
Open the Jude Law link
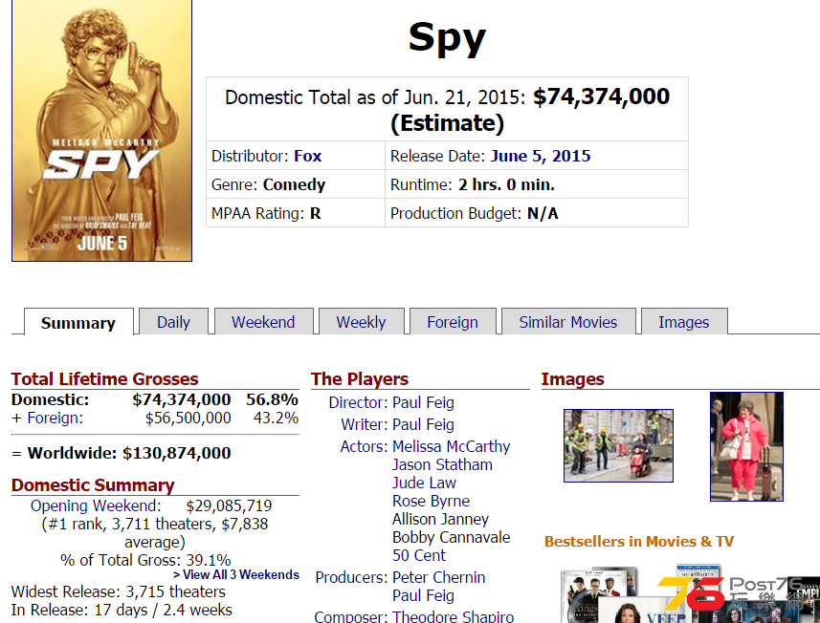(424, 483)
